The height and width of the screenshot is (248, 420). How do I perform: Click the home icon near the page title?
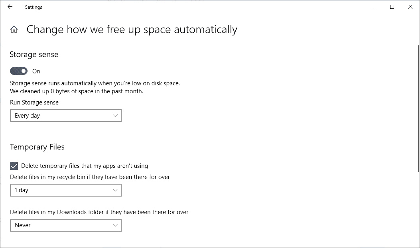pyautogui.click(x=14, y=29)
